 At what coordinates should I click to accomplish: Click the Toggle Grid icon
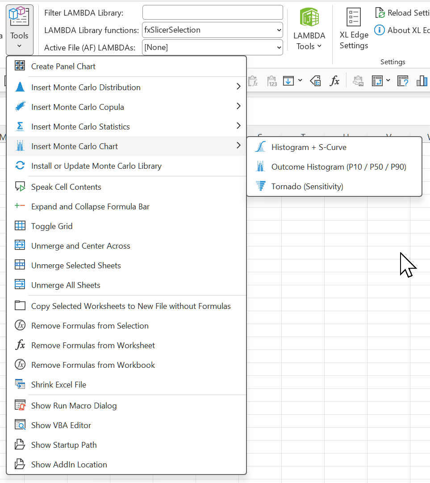coord(20,226)
